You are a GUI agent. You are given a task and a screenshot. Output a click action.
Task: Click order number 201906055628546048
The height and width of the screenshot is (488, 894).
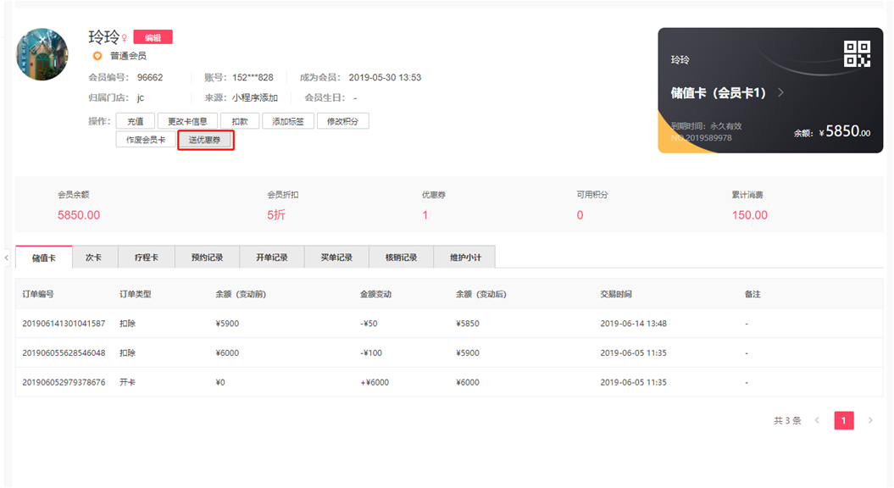(x=64, y=353)
